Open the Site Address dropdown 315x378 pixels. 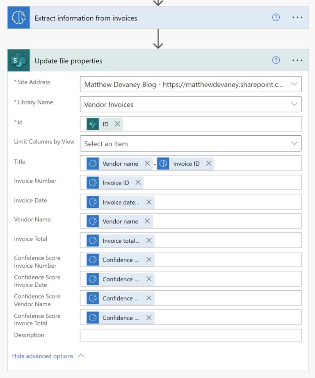click(294, 84)
